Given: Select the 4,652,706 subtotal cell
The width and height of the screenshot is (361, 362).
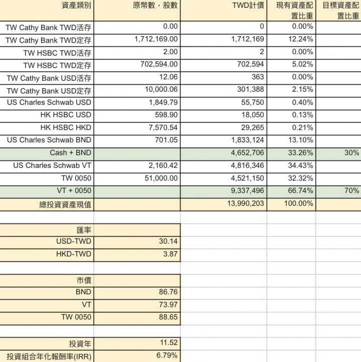Looking at the screenshot, I should (224, 154).
